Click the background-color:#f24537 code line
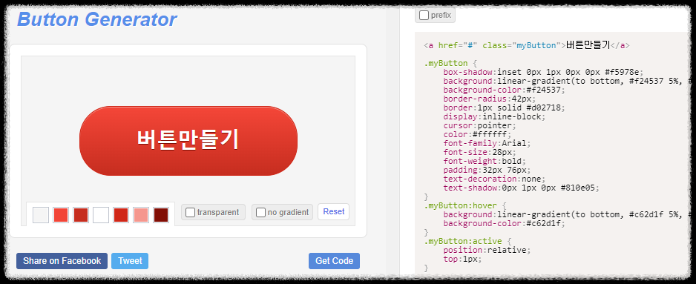The image size is (696, 284). click(505, 90)
